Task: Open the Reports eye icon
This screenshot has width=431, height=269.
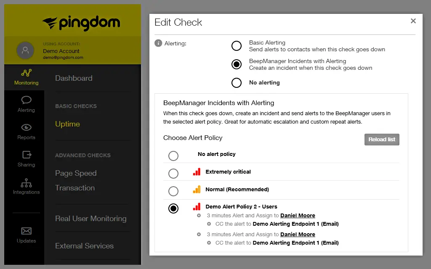Action: pos(26,128)
